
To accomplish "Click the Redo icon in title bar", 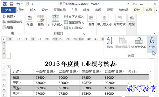I will coord(27,4).
